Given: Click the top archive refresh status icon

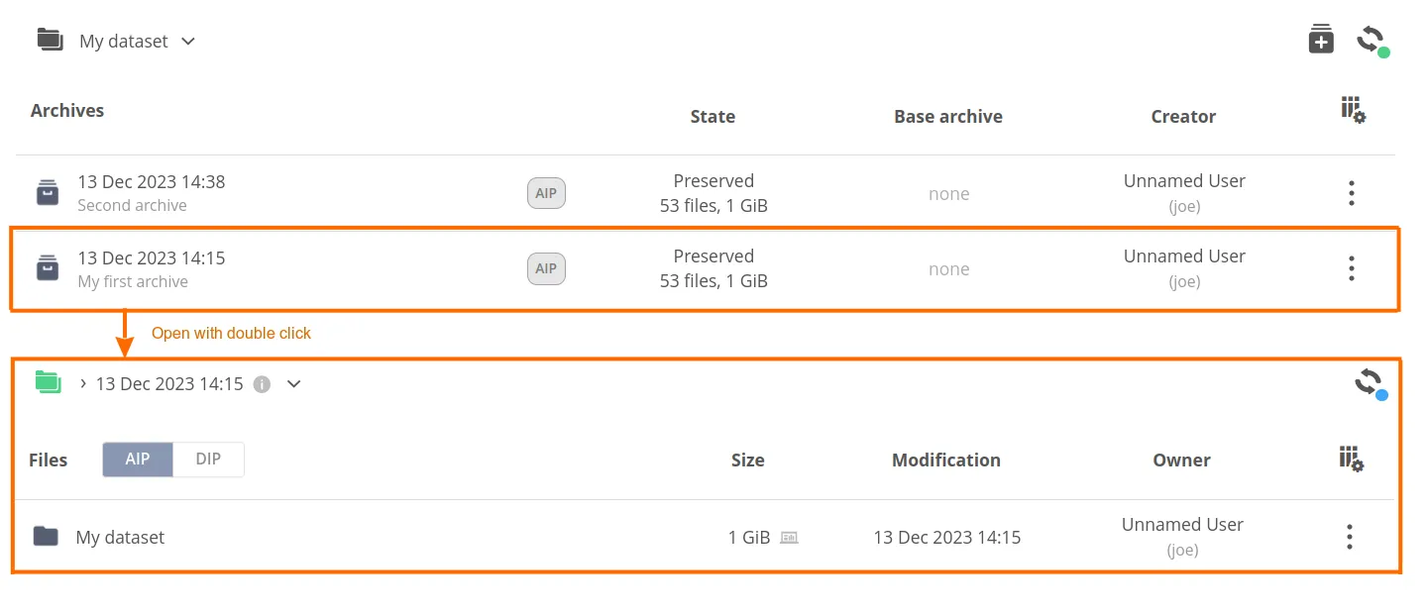Looking at the screenshot, I should coord(1371,41).
